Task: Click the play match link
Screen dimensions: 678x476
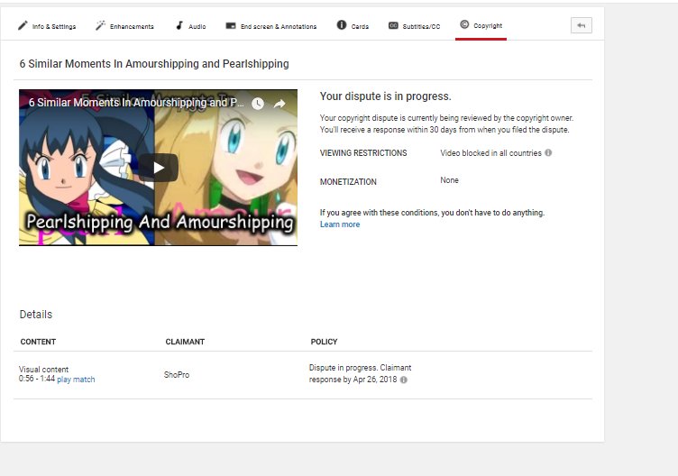Action: click(76, 380)
